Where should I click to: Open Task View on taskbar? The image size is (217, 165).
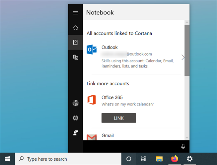pyautogui.click(x=144, y=159)
